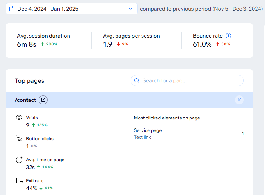Click the click count 1 for Service page
Image resolution: width=265 pixels, height=195 pixels.
pyautogui.click(x=243, y=134)
